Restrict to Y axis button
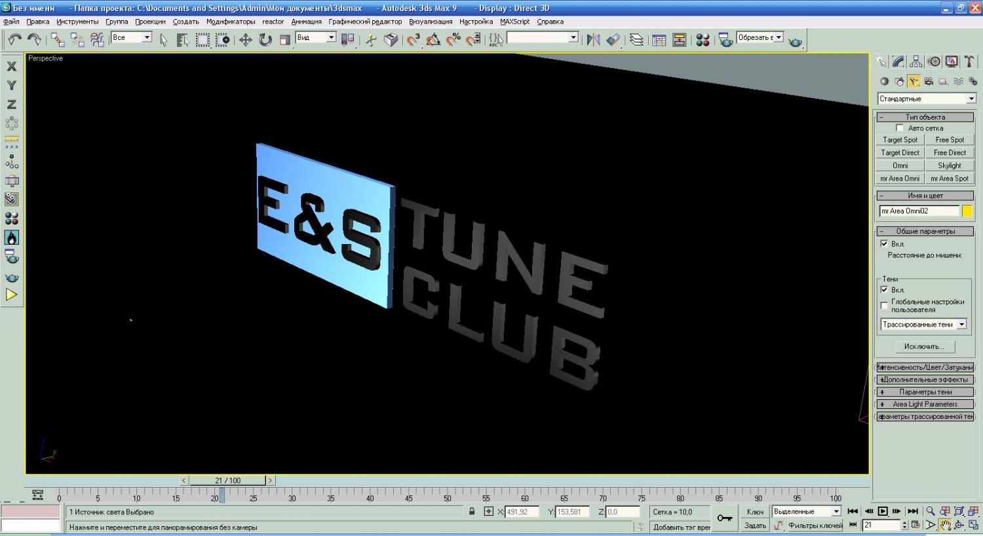983x536 pixels. pos(11,85)
